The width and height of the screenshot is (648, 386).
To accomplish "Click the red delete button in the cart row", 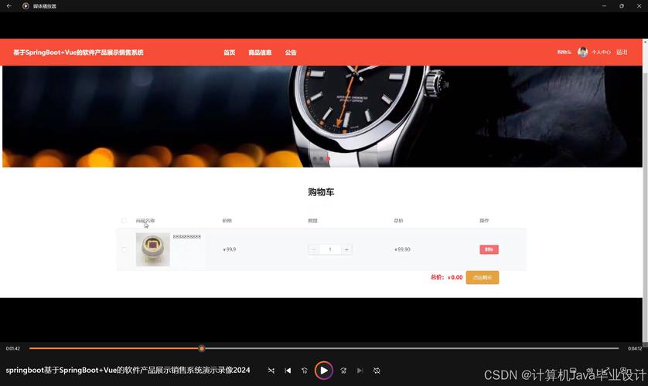I will pyautogui.click(x=489, y=249).
